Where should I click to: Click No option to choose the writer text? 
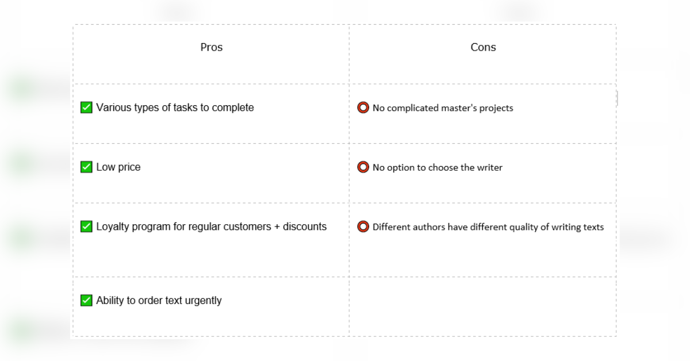[x=438, y=167]
